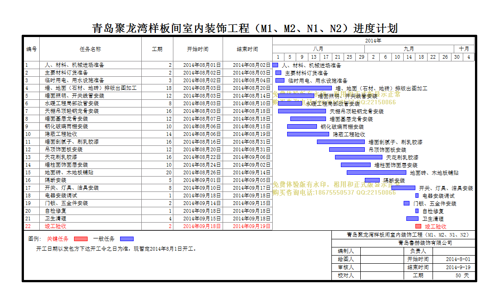Click the 结束时间 column header
Screen dimensions: 498x303
(247, 49)
